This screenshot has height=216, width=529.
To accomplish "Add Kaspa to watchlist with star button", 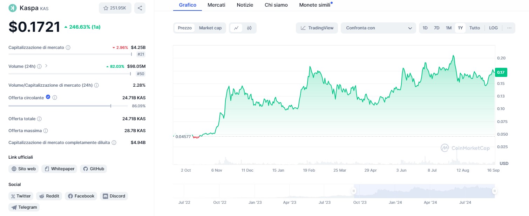I will click(115, 8).
